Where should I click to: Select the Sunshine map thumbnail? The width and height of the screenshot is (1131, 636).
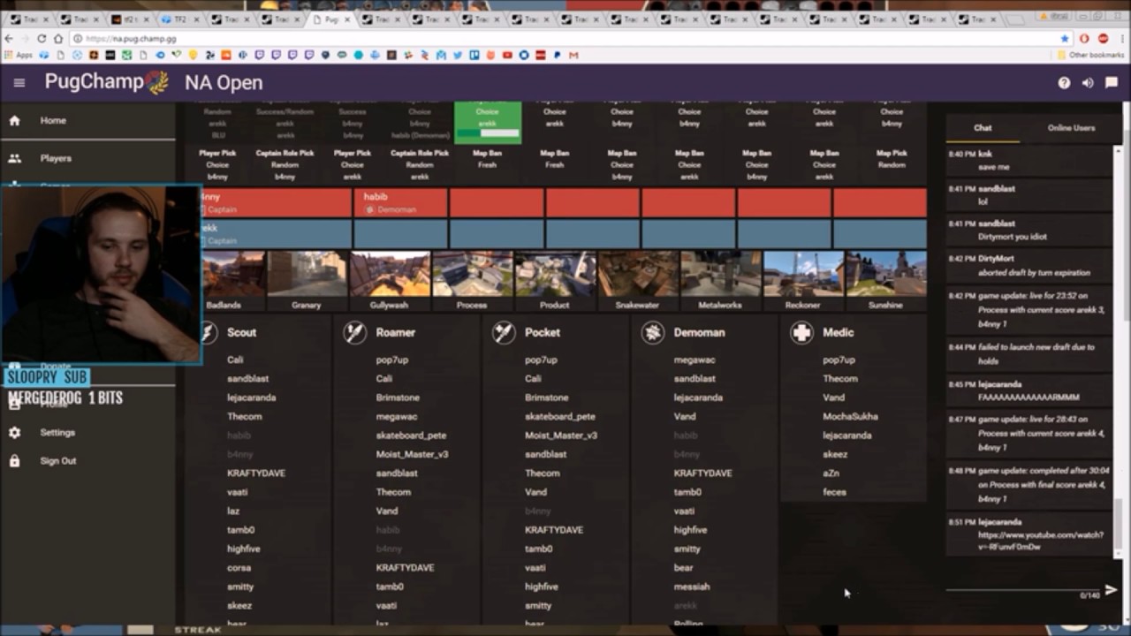pos(885,281)
